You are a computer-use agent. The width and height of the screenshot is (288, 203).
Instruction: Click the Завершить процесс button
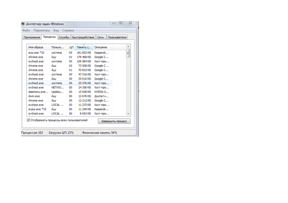pos(114,121)
